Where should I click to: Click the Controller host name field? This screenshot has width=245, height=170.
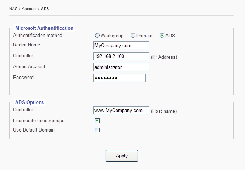click(x=121, y=110)
